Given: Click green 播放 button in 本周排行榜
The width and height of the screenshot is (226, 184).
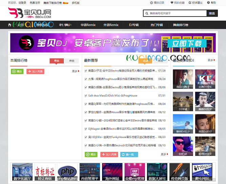Looking at the screenshot, I should point(17,71).
